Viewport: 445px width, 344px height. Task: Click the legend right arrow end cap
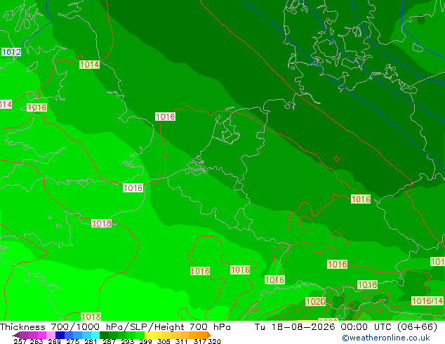(x=209, y=335)
